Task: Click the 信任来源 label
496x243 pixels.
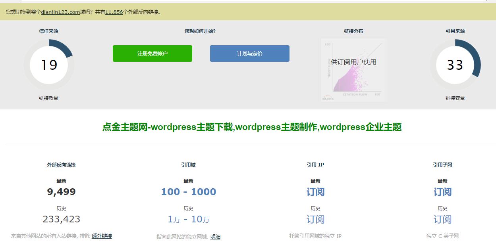Action: (48, 31)
